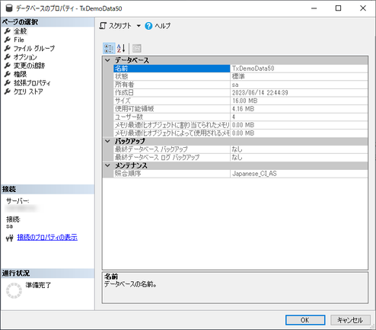Click the connection properties plug icon
The width and height of the screenshot is (376, 330).
(9, 238)
